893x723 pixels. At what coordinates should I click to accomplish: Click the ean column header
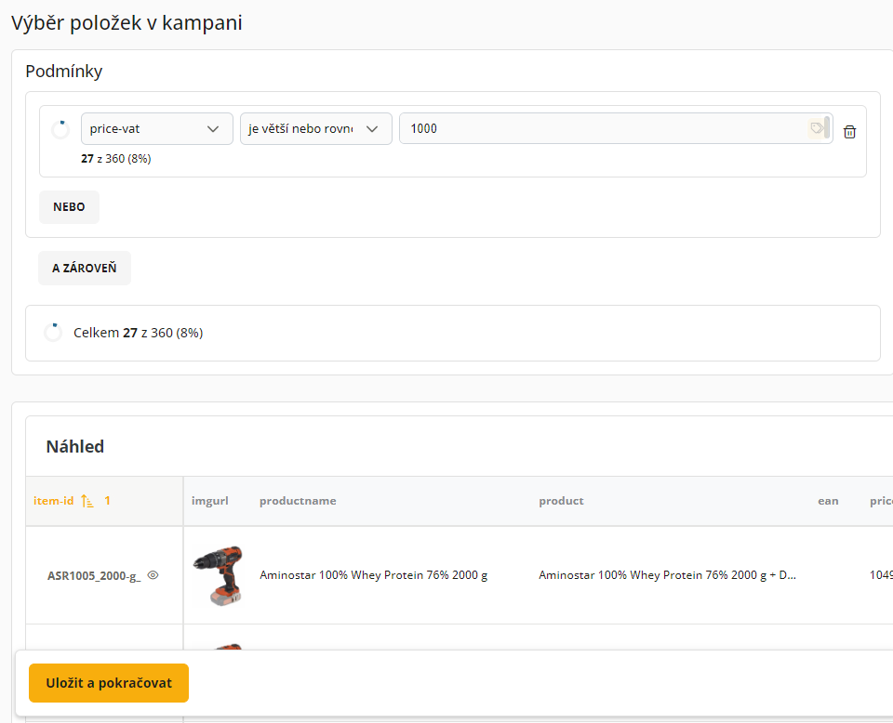click(828, 501)
